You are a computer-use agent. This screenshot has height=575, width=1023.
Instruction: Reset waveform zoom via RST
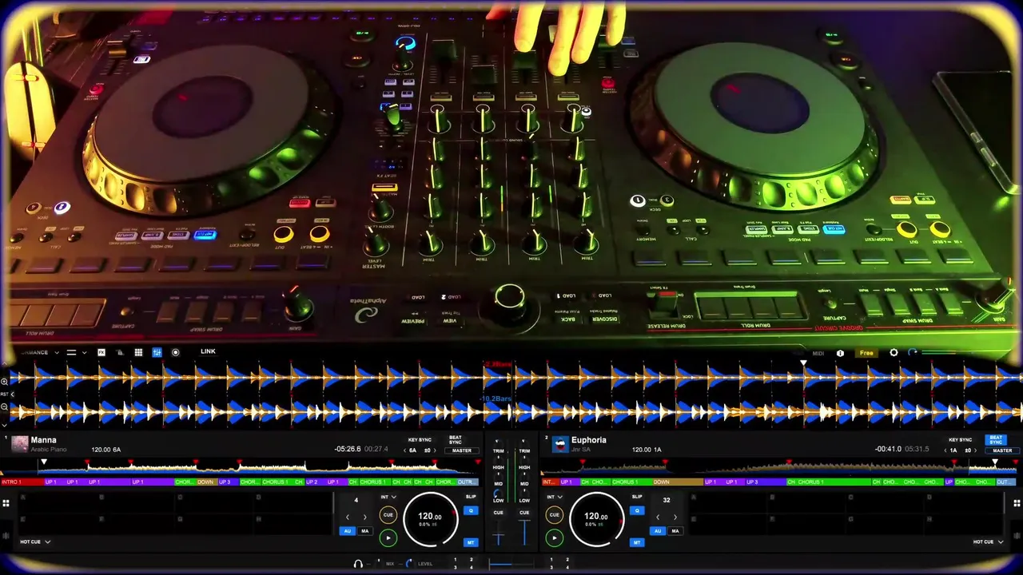[4, 394]
